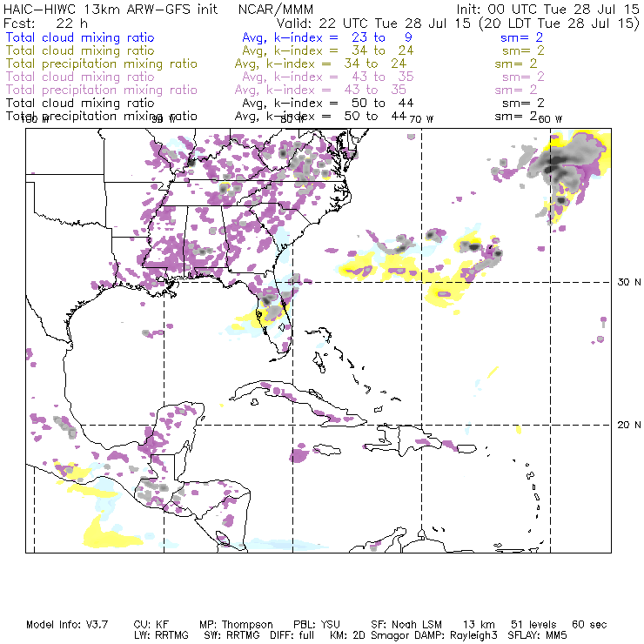Click the '60 W' longitude label
Screen dimensions: 644x644
pyautogui.click(x=550, y=119)
